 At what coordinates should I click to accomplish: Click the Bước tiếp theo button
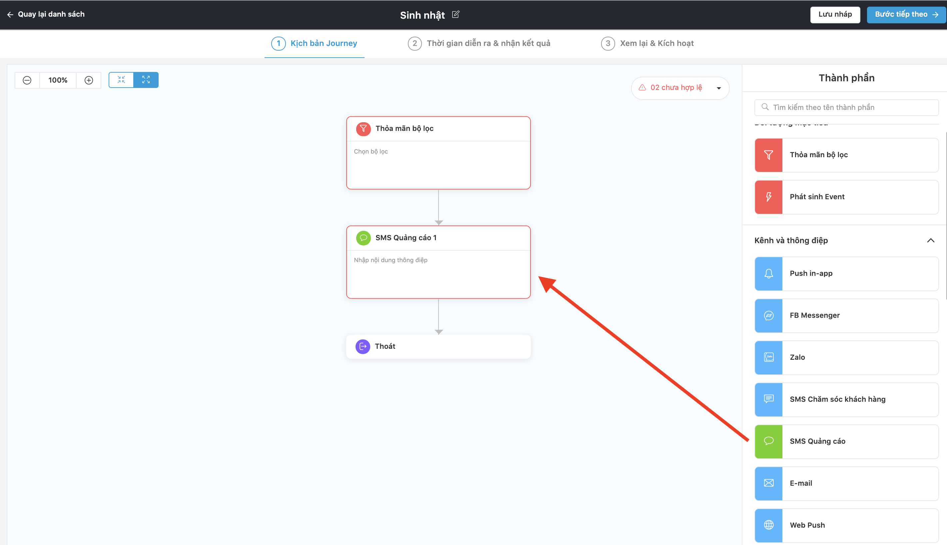pos(906,15)
